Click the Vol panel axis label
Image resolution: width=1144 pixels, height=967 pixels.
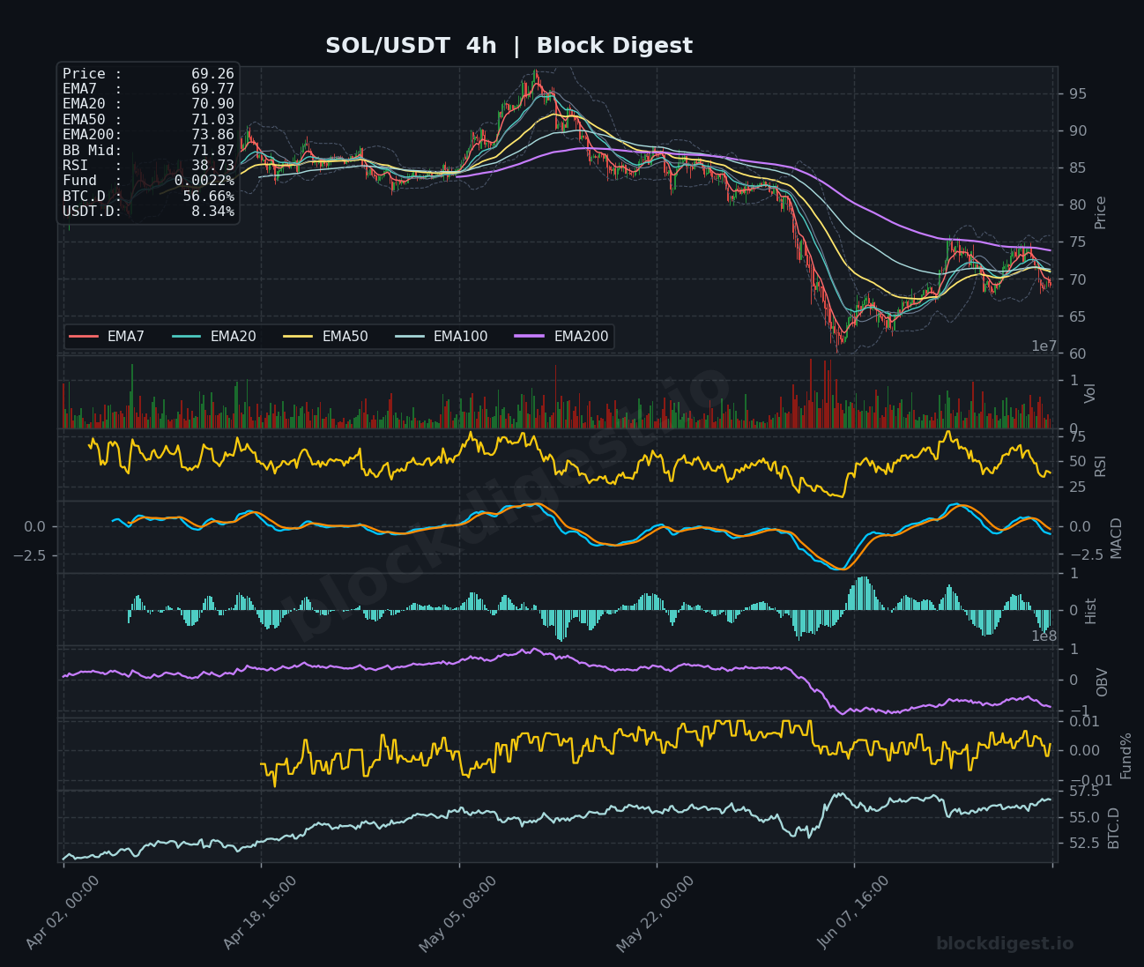click(1090, 393)
